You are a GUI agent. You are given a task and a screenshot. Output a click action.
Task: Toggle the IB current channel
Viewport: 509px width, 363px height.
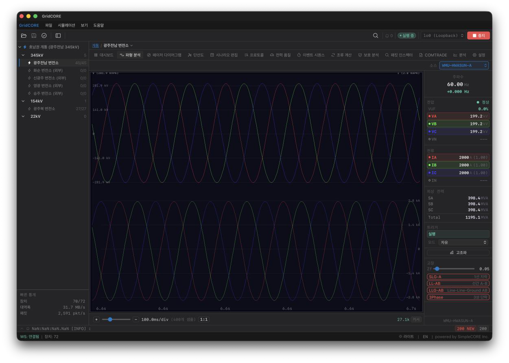[458, 165]
